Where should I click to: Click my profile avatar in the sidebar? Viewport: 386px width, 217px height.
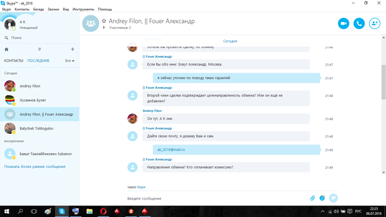(x=10, y=24)
